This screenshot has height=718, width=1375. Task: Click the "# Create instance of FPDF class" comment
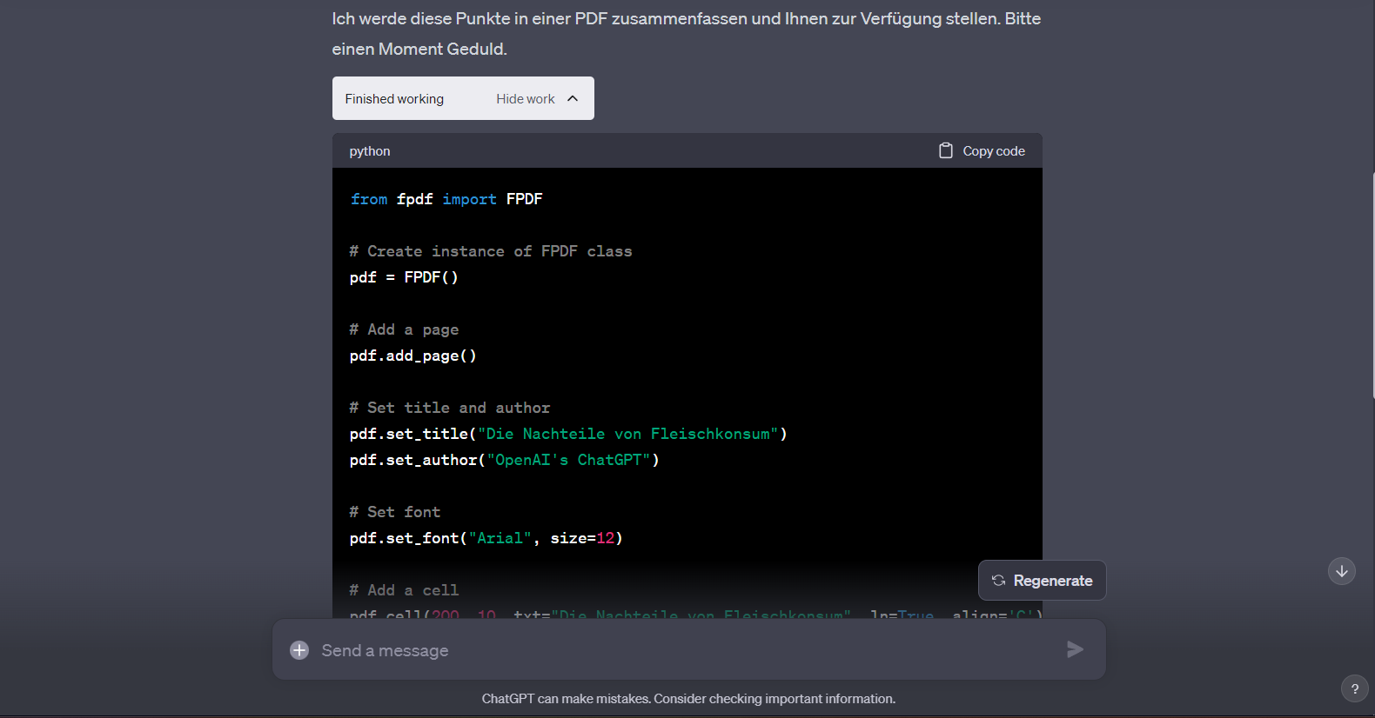pos(491,251)
